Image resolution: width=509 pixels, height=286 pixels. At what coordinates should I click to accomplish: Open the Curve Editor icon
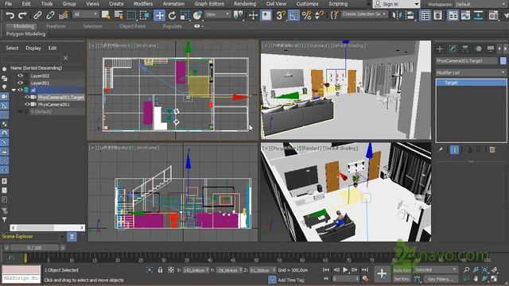click(466, 15)
